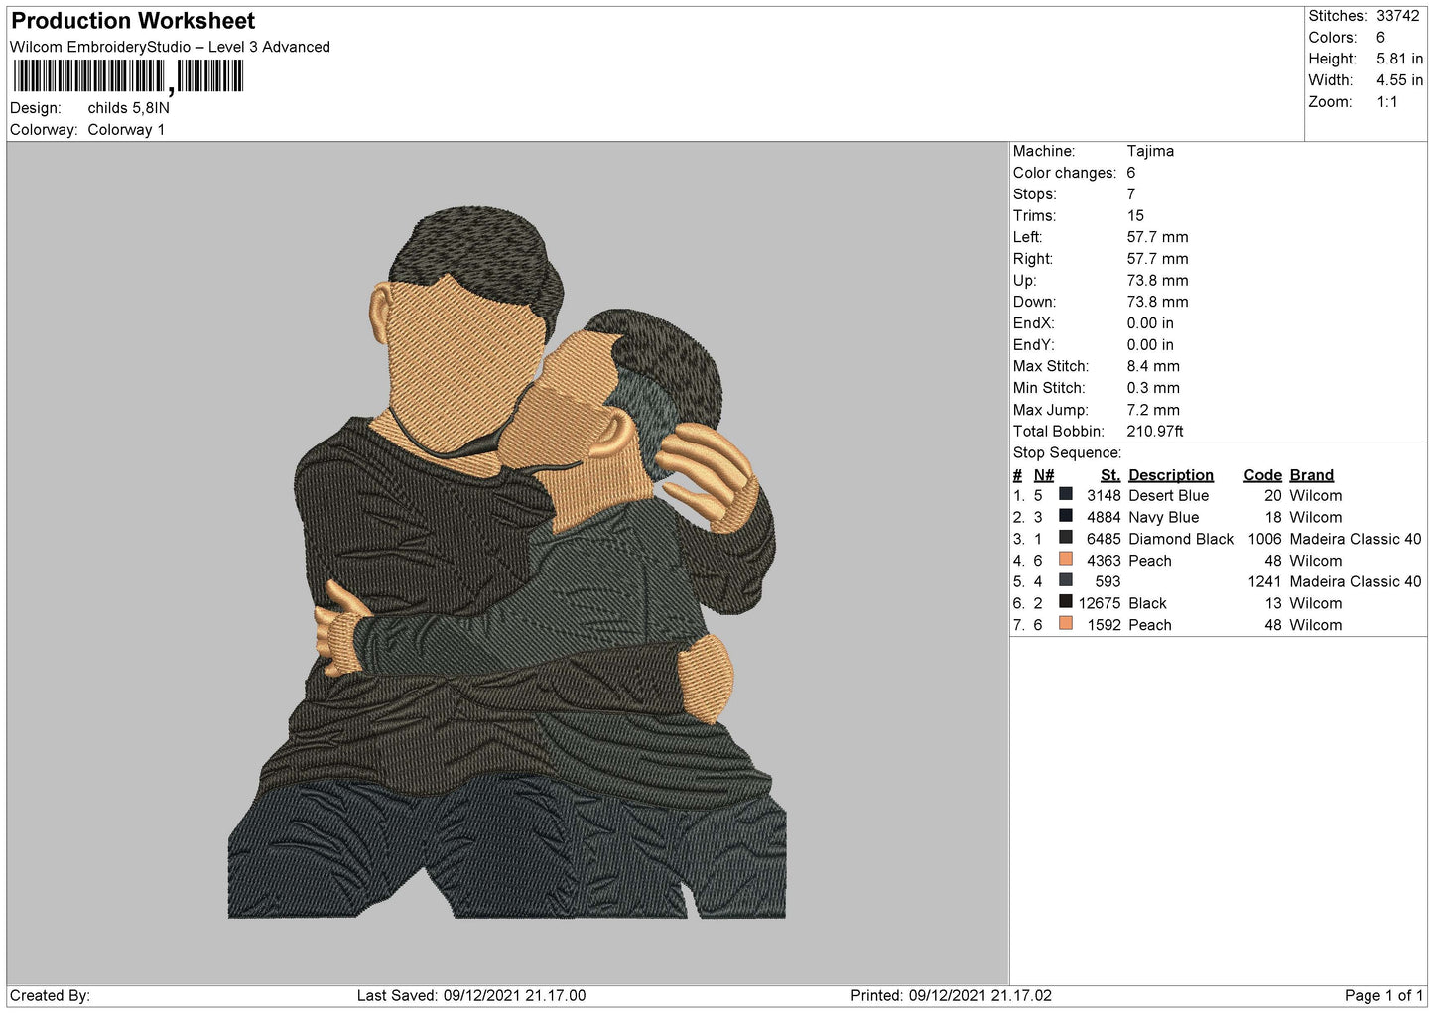Viewport: 1434px width, 1013px height.
Task: Click stitch count '1592' in stop 7
Action: [1104, 625]
